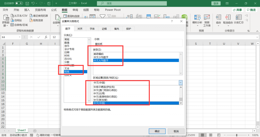Select the Sheet1 worksheet tab
Image resolution: width=260 pixels, height=137 pixels.
(x=22, y=130)
